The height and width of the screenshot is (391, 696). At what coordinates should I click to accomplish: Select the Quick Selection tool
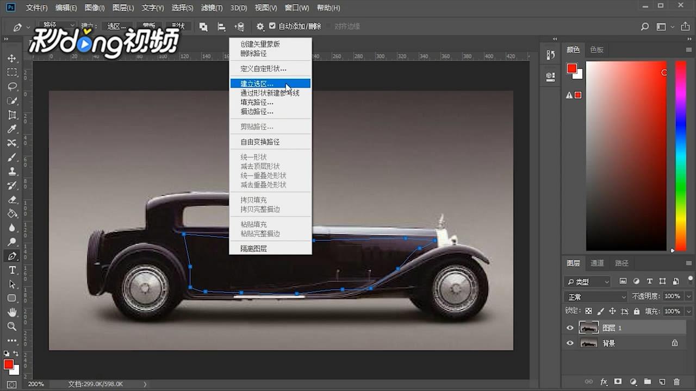click(x=12, y=100)
